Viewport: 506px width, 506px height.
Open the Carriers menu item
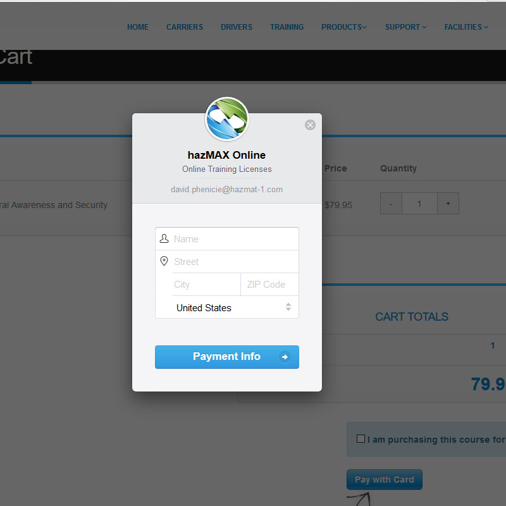tap(185, 27)
